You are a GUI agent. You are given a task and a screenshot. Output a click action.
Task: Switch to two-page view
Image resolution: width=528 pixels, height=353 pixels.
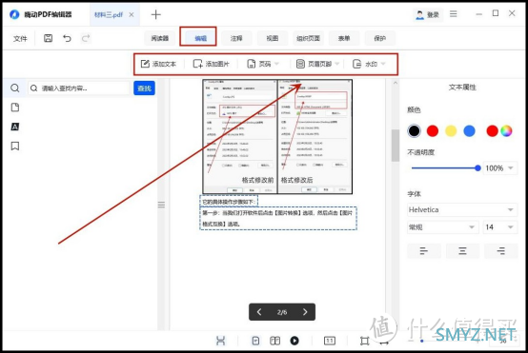(275, 341)
